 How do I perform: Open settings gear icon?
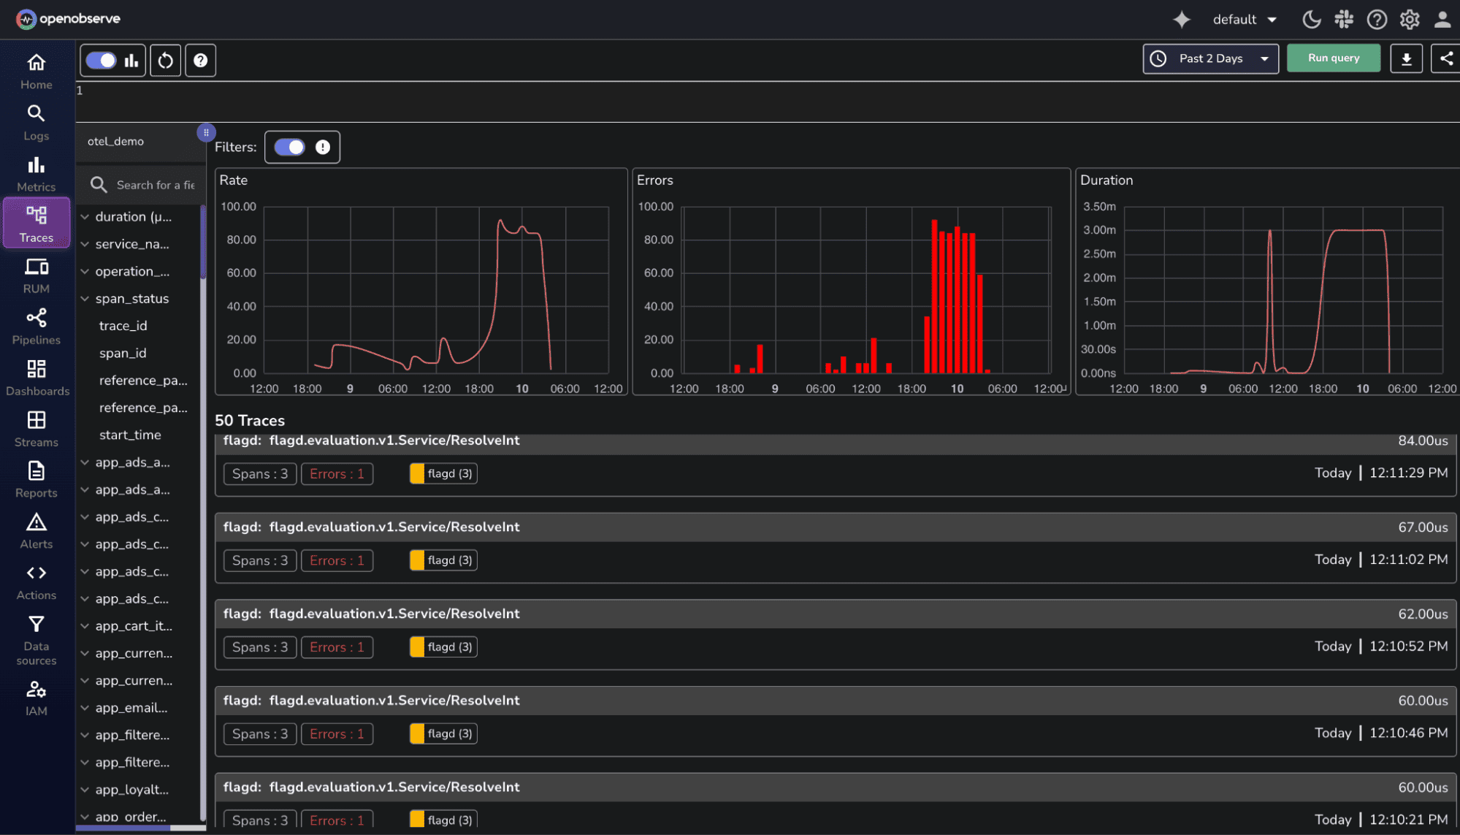[x=1410, y=20]
